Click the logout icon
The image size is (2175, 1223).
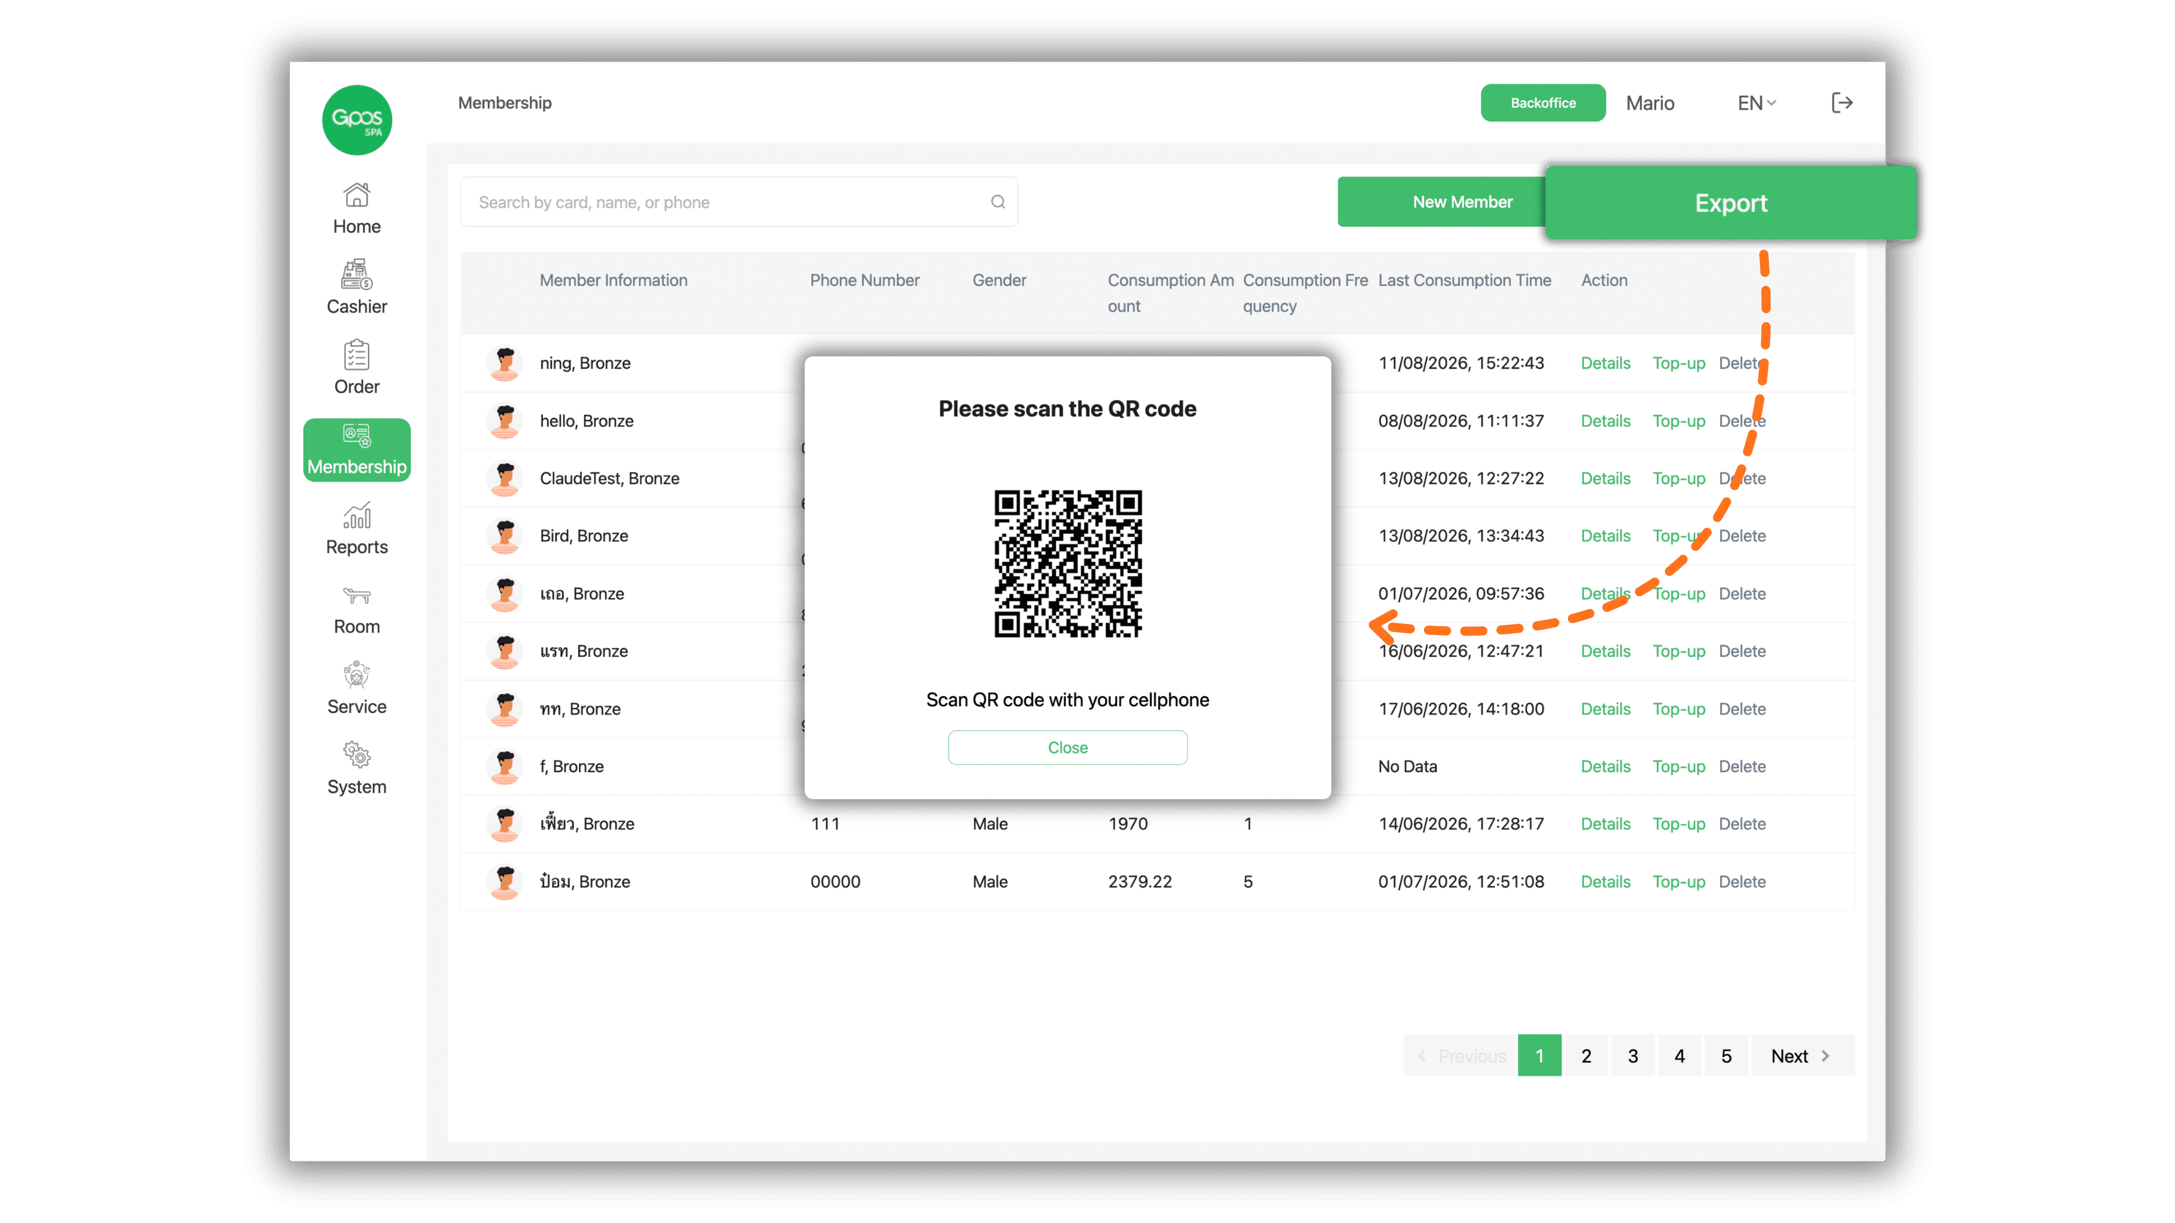(1843, 103)
